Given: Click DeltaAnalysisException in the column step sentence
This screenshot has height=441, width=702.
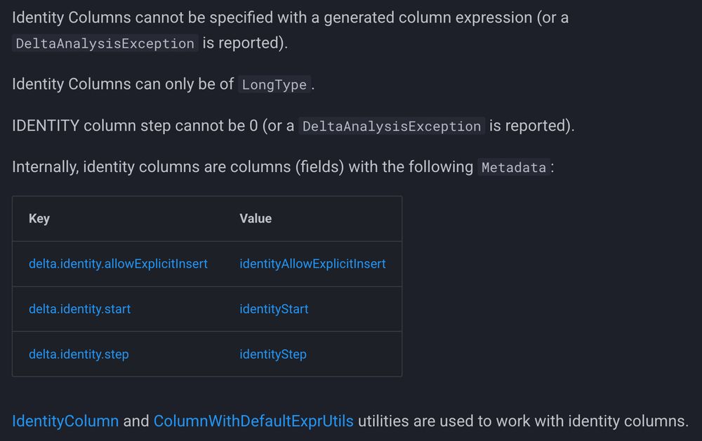Looking at the screenshot, I should point(392,126).
